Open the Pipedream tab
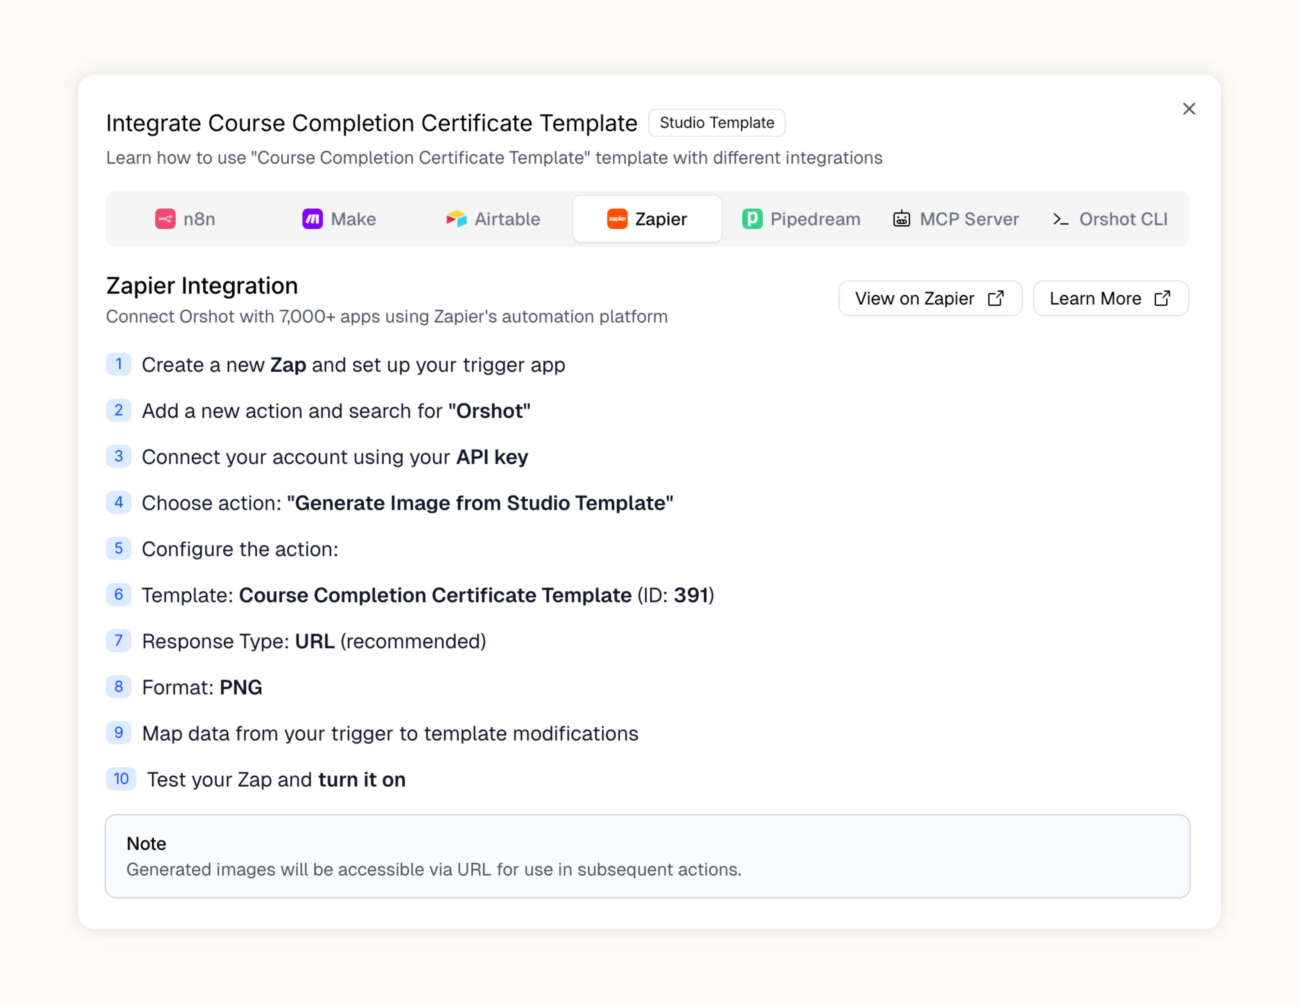Viewport: 1299px width, 1005px height. [x=801, y=219]
